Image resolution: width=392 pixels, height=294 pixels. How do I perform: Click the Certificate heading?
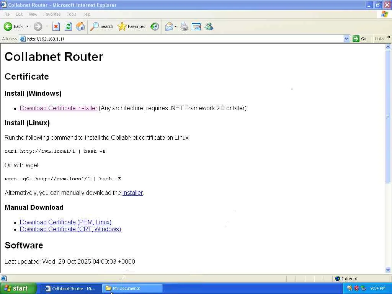[x=27, y=77]
